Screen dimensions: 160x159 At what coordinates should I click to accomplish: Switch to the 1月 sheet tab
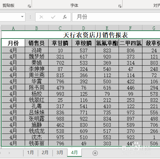click(x=30, y=153)
